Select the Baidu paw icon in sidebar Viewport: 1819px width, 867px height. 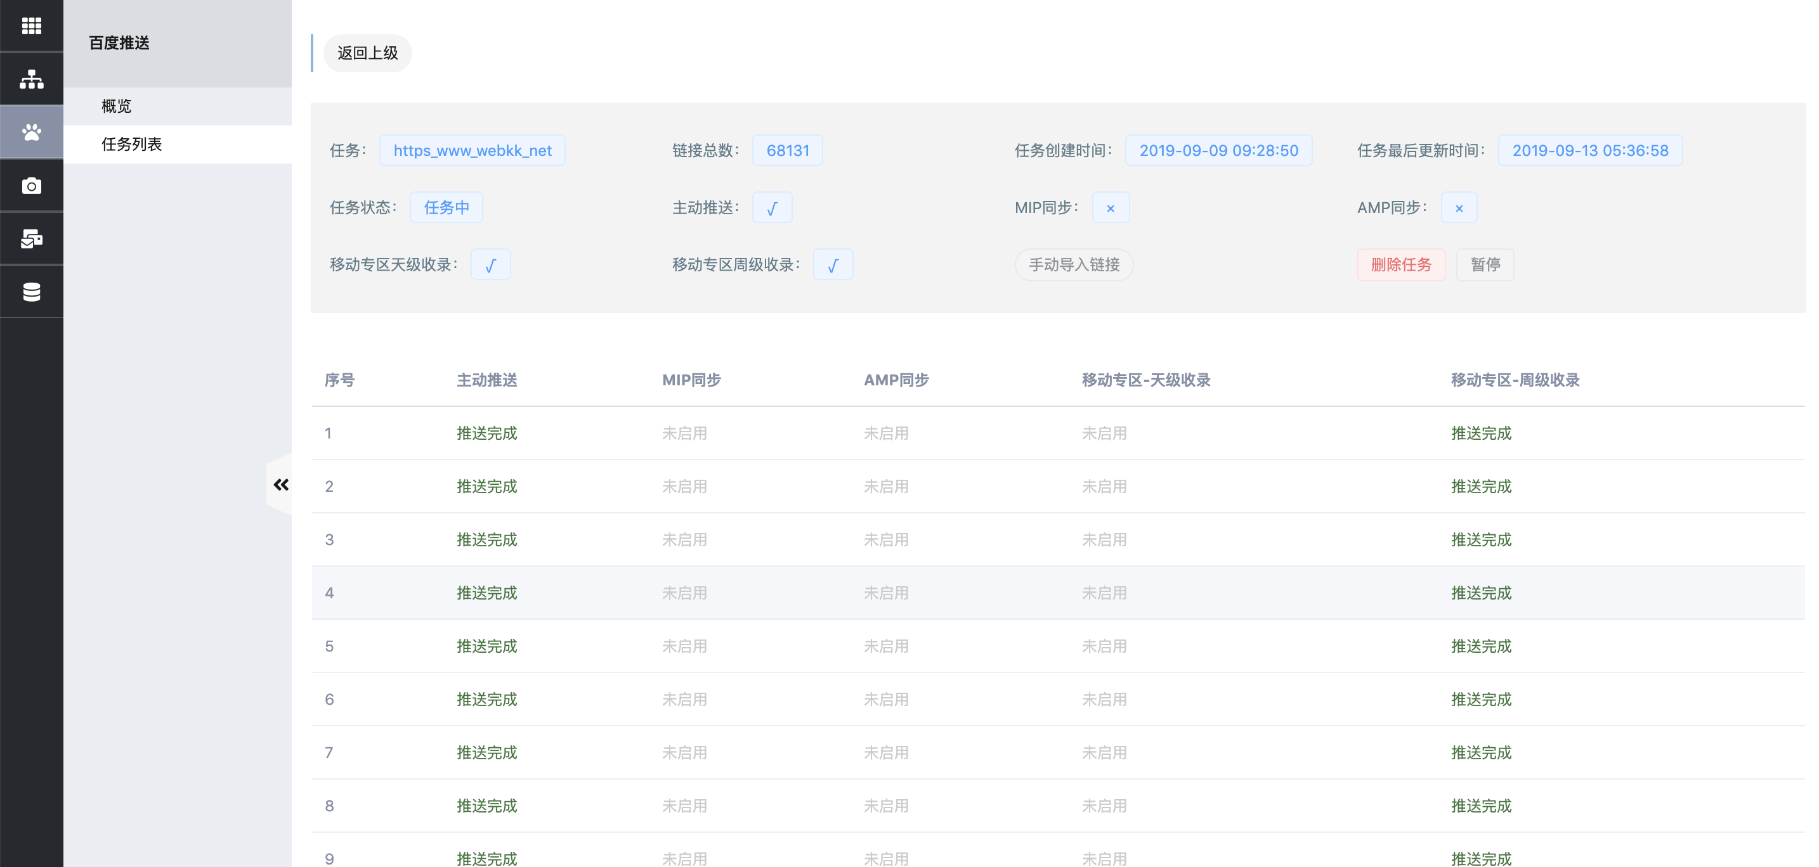(31, 132)
